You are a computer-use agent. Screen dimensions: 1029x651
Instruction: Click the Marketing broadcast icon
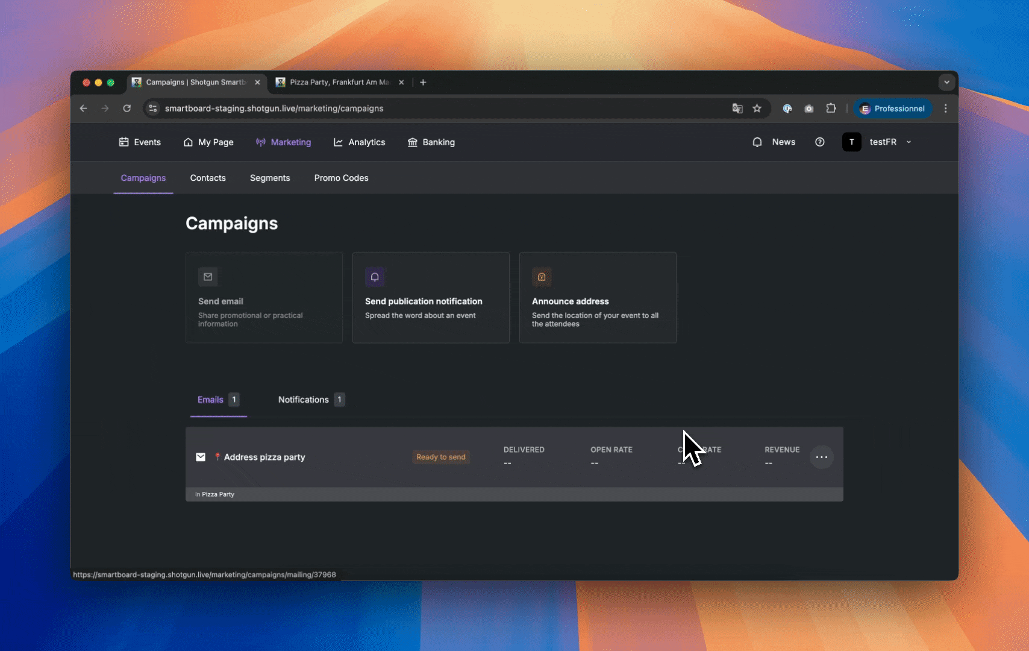(261, 142)
